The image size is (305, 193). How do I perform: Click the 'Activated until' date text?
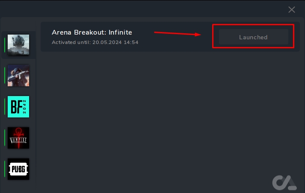point(95,42)
